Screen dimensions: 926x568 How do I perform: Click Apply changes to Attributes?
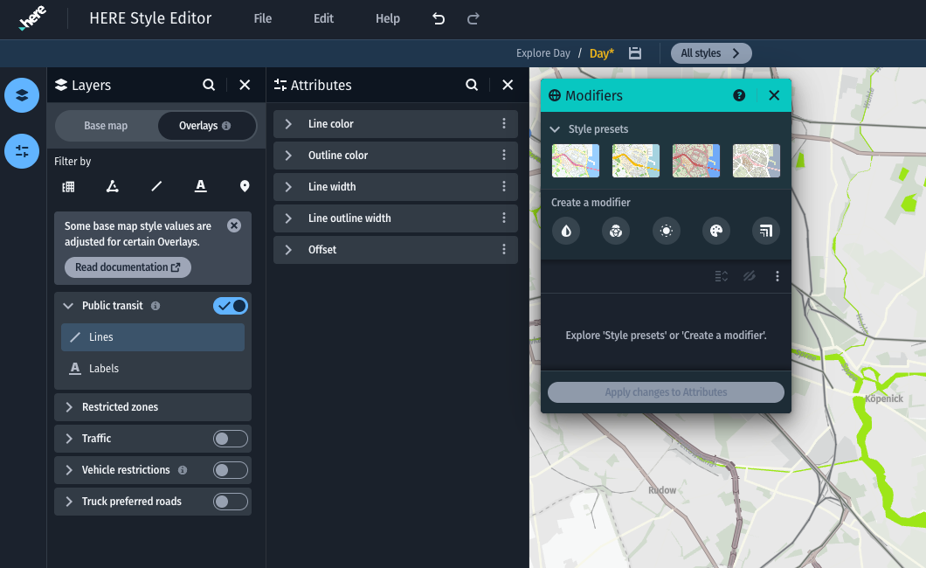(667, 392)
